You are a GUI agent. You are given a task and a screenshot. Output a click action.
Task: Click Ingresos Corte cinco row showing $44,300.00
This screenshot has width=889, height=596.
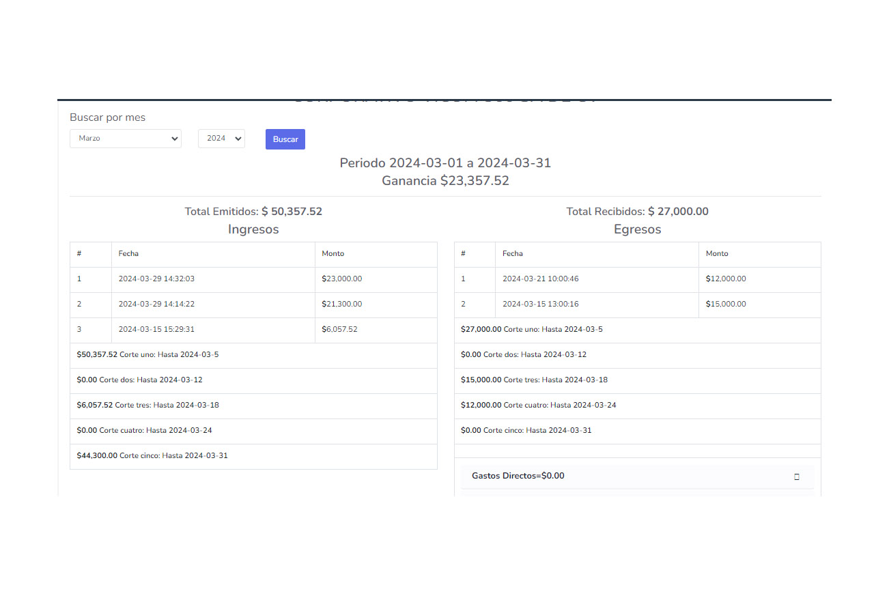pyautogui.click(x=152, y=456)
